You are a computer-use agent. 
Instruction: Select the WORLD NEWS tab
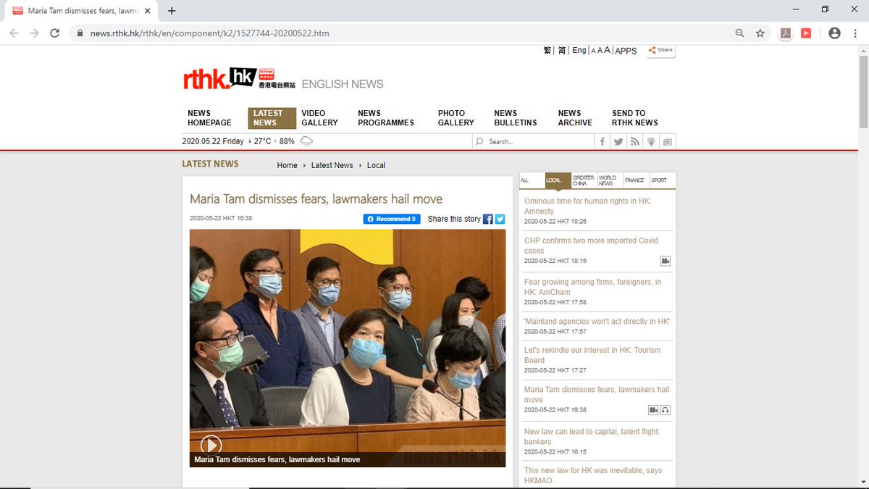point(610,180)
